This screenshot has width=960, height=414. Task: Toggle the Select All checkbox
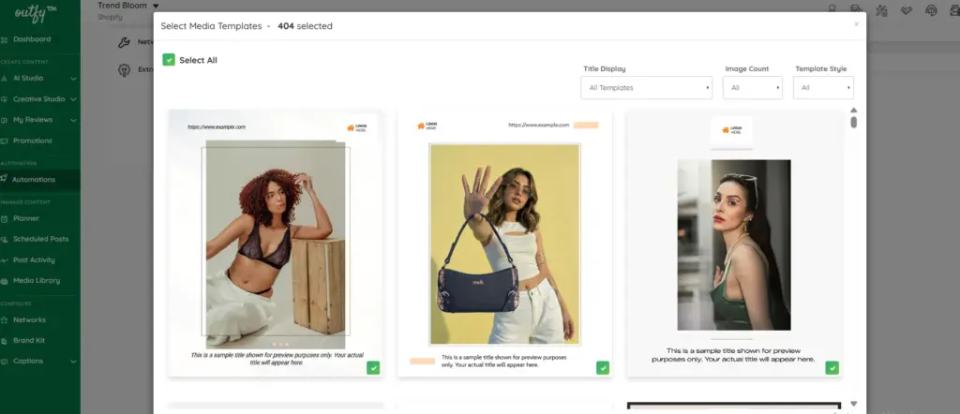click(169, 60)
